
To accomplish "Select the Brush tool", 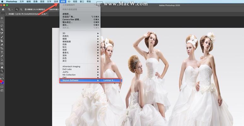I will (2, 37).
